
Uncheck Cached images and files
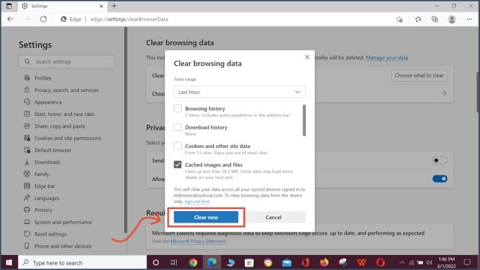pos(178,164)
